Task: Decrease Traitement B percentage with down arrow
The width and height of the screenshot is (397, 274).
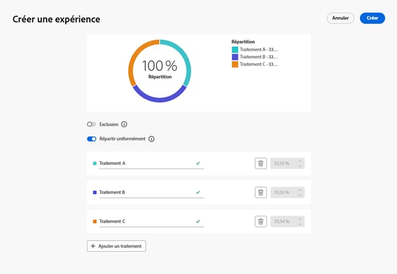Action: 300,195
